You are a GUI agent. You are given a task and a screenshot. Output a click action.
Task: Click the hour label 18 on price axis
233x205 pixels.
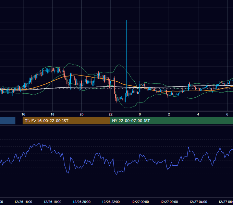(x=52, y=114)
